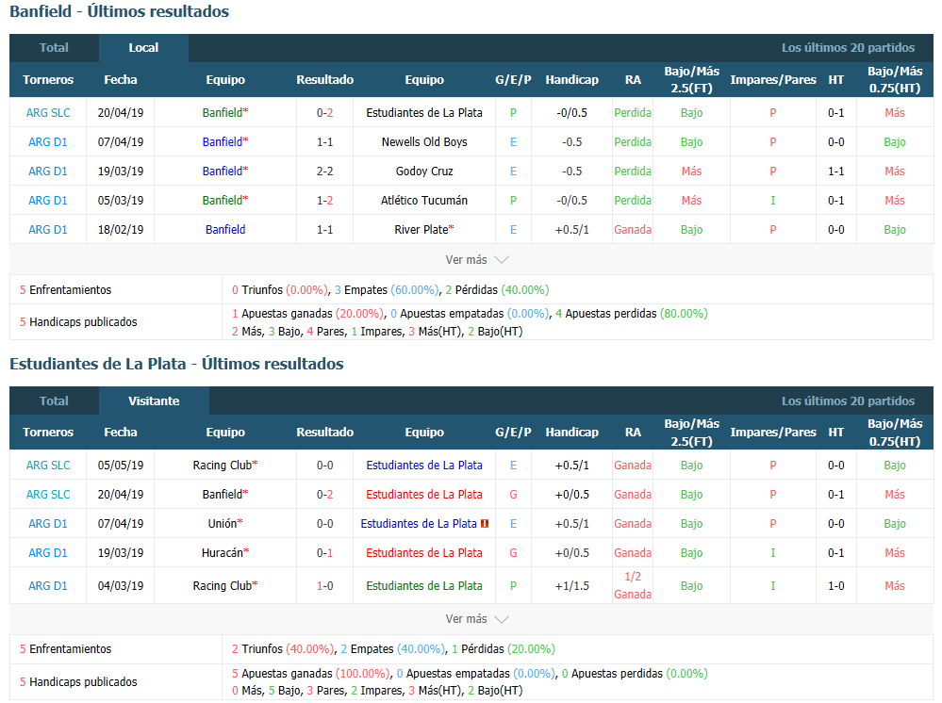Click Estudiantes de La Plata opponent in Banfield table

coord(424,113)
